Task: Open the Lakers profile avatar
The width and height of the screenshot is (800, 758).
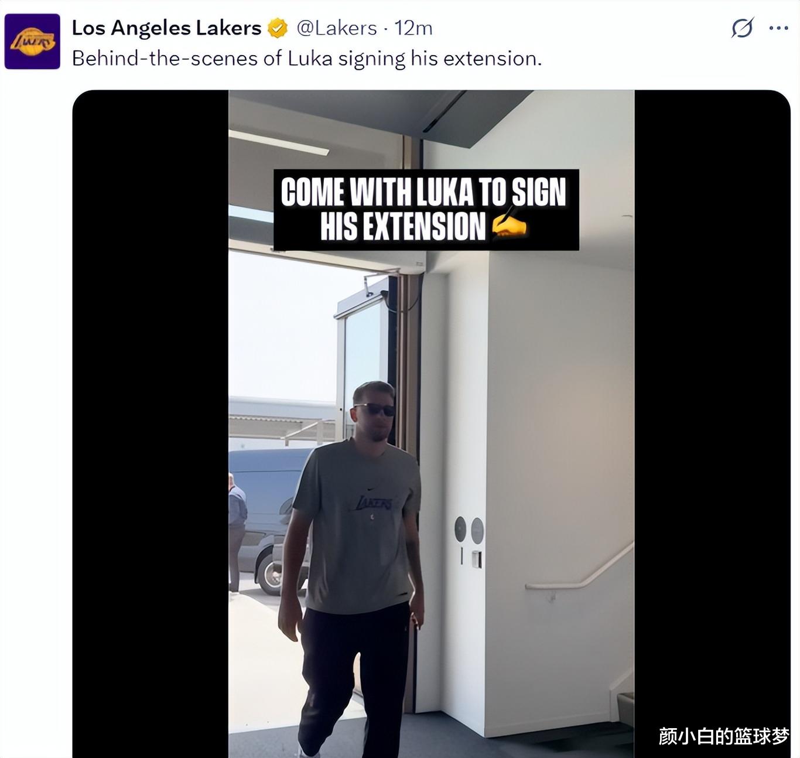Action: (x=32, y=42)
